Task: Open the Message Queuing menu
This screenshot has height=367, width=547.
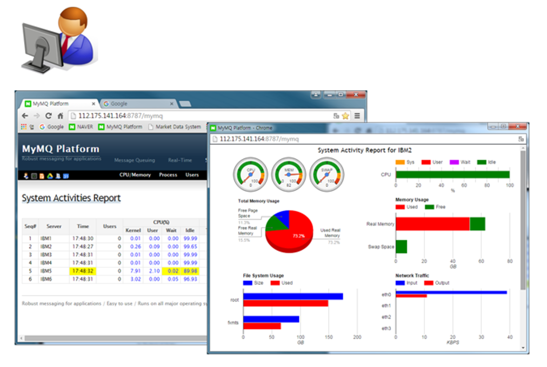Action: 135,160
